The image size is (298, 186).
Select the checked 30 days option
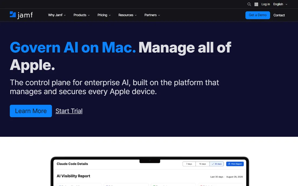click(x=216, y=164)
